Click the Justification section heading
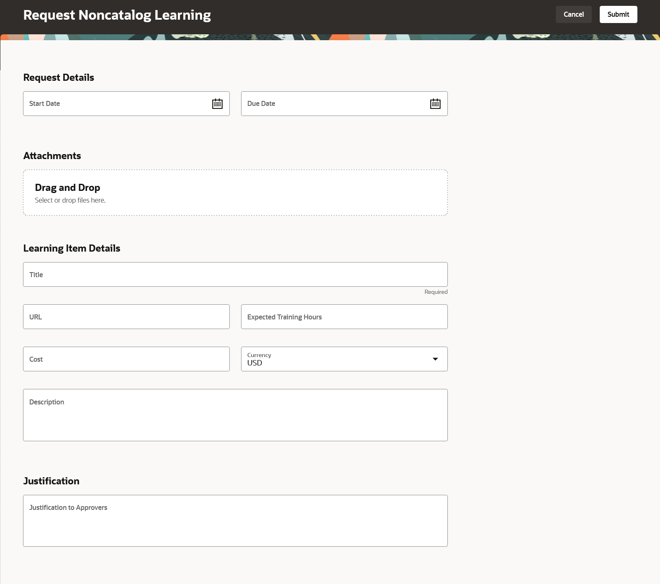This screenshot has width=660, height=584. tap(51, 481)
